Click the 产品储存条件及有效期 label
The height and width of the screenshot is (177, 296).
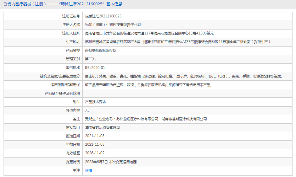tap(62, 93)
